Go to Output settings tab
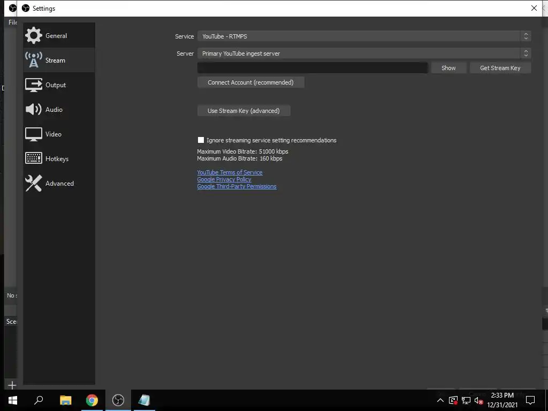The width and height of the screenshot is (548, 411). coord(59,85)
